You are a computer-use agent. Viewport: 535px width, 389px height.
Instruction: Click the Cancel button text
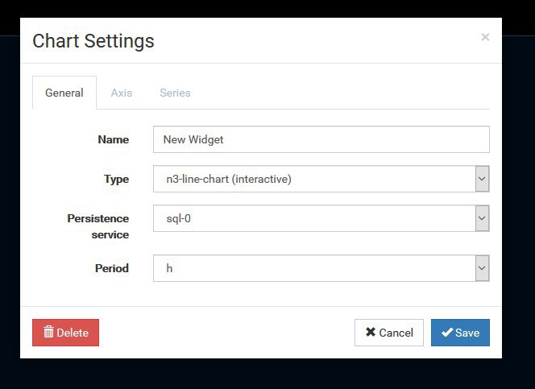396,333
